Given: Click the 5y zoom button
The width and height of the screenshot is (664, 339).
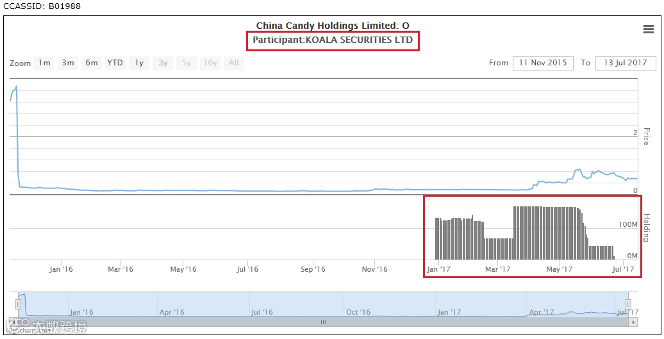Looking at the screenshot, I should [x=187, y=63].
